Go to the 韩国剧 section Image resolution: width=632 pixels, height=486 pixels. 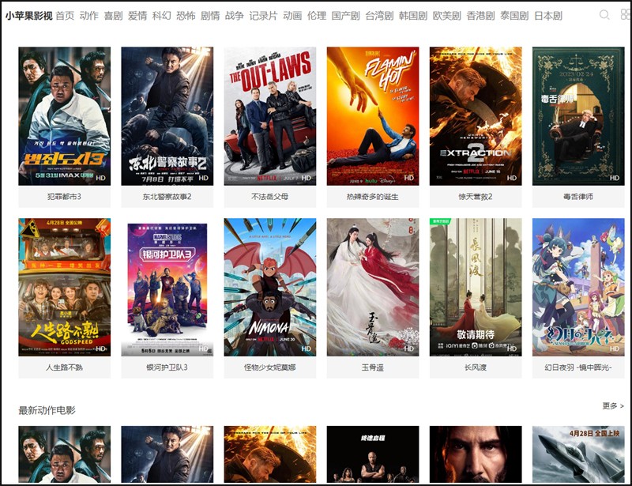point(412,16)
